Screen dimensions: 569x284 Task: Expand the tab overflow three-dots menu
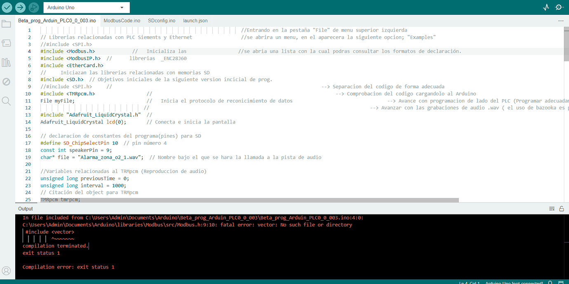pyautogui.click(x=561, y=21)
